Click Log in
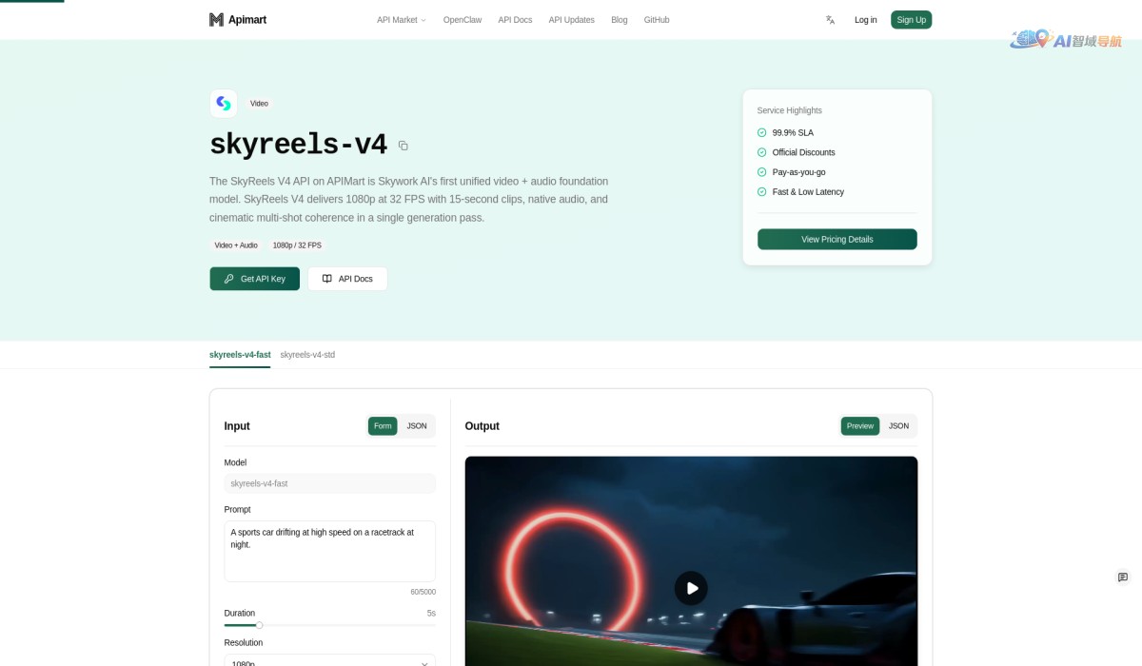The width and height of the screenshot is (1142, 666). tap(866, 20)
